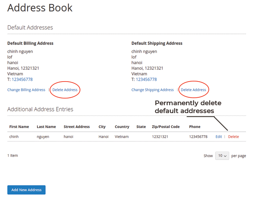Click the Change Billing Address link
The height and width of the screenshot is (197, 256).
tap(26, 90)
